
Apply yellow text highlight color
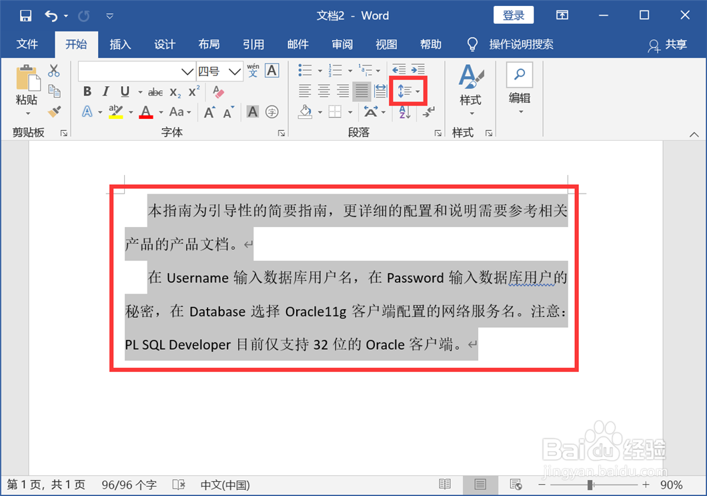[x=116, y=111]
